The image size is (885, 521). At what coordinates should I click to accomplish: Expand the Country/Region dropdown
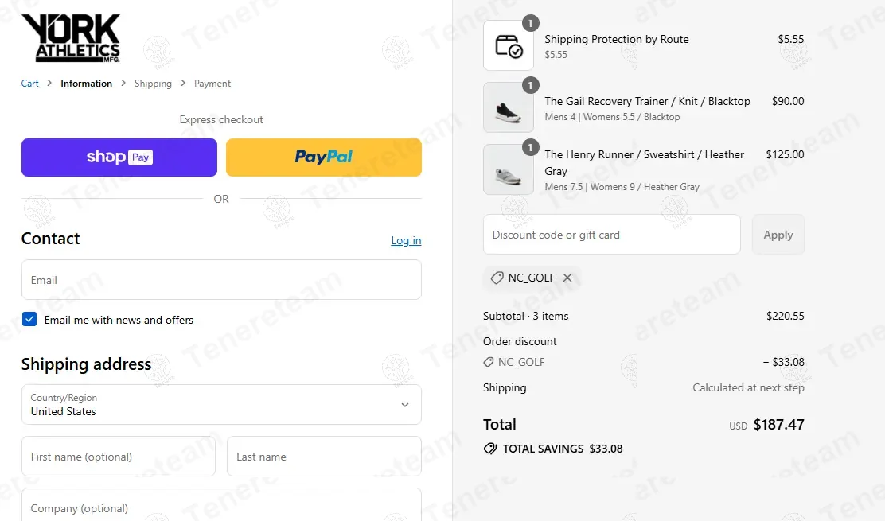point(221,404)
